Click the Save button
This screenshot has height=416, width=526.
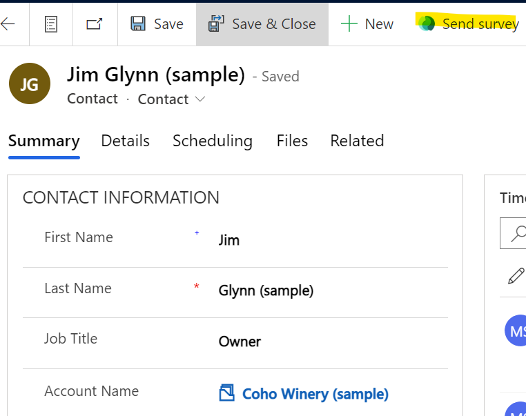(157, 24)
